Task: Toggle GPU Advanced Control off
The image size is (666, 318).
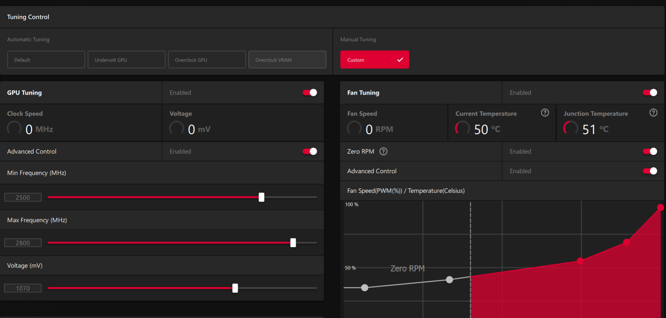Action: pyautogui.click(x=310, y=152)
